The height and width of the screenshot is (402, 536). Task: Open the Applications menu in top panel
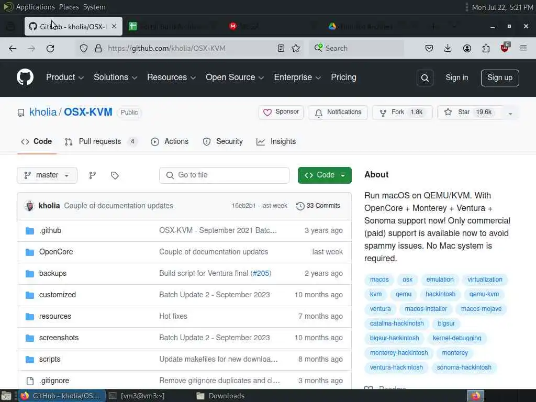pos(36,7)
